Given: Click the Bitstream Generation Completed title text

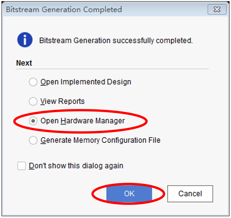Looking at the screenshot, I should click(64, 9).
